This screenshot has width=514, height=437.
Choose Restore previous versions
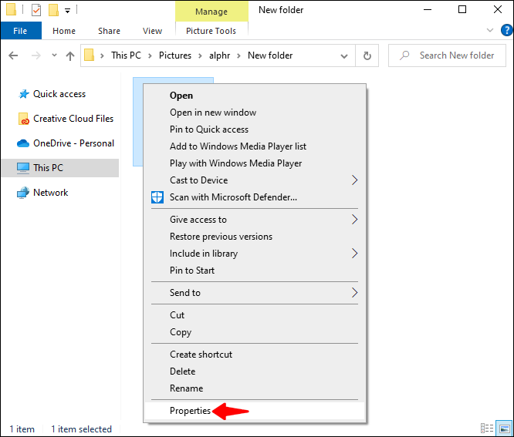(255, 237)
